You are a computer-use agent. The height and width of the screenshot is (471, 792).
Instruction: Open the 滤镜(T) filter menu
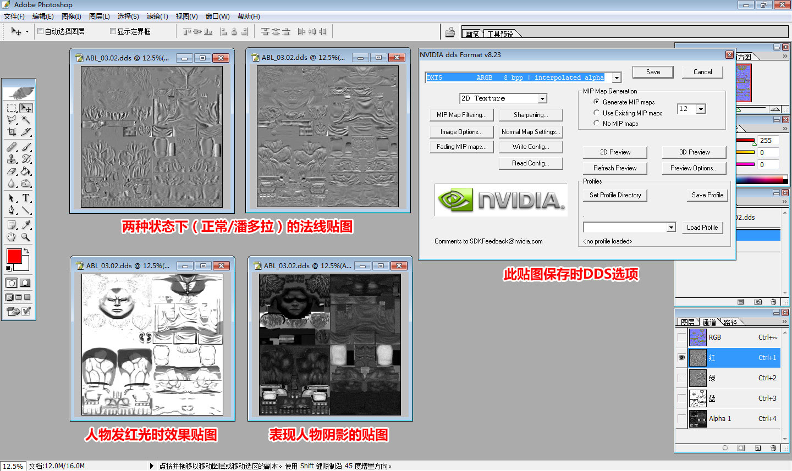(x=157, y=16)
